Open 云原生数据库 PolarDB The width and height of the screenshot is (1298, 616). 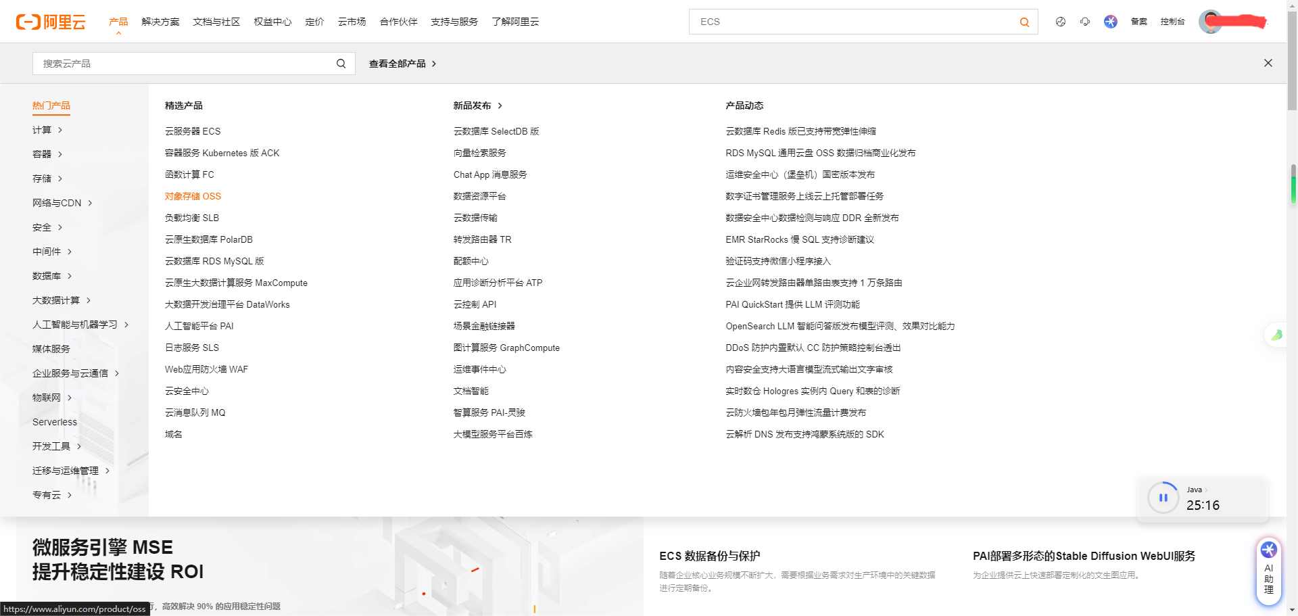[x=209, y=239]
